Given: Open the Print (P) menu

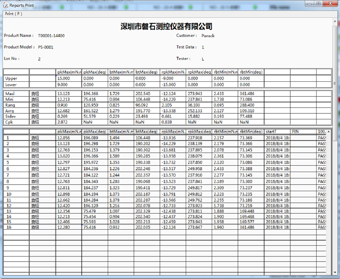Looking at the screenshot, I should tap(13, 13).
